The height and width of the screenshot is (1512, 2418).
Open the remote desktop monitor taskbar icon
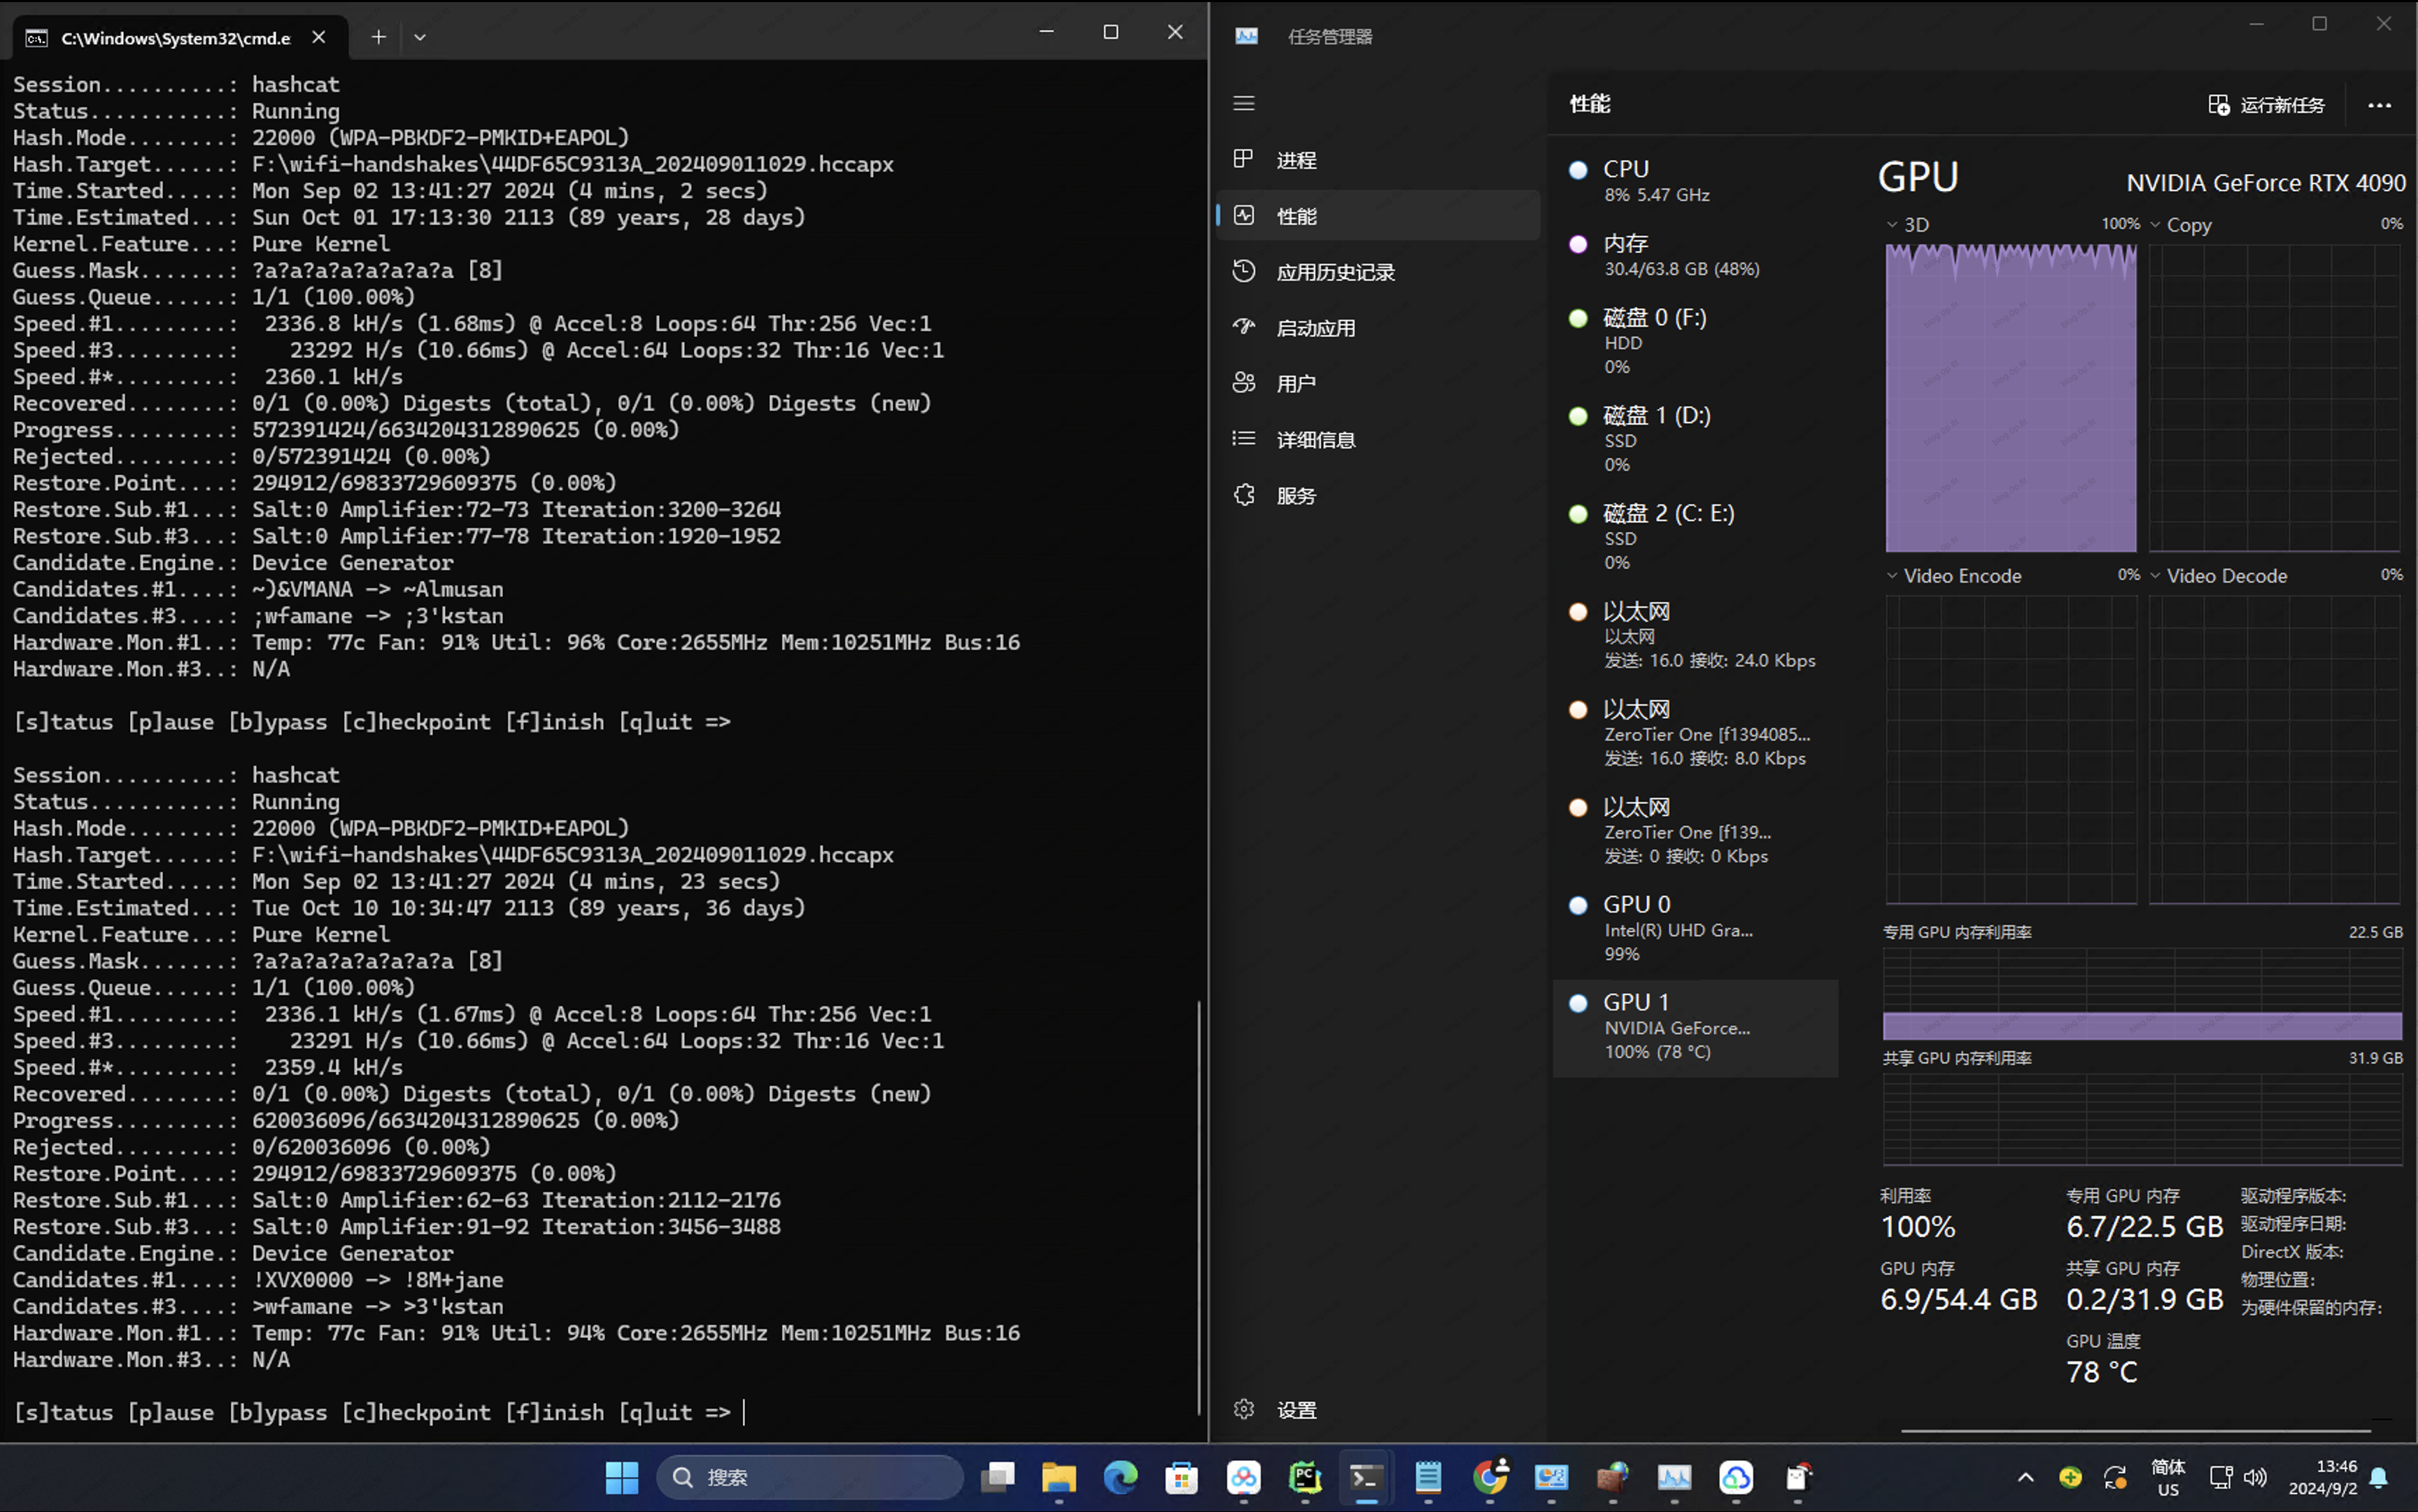tap(1552, 1477)
